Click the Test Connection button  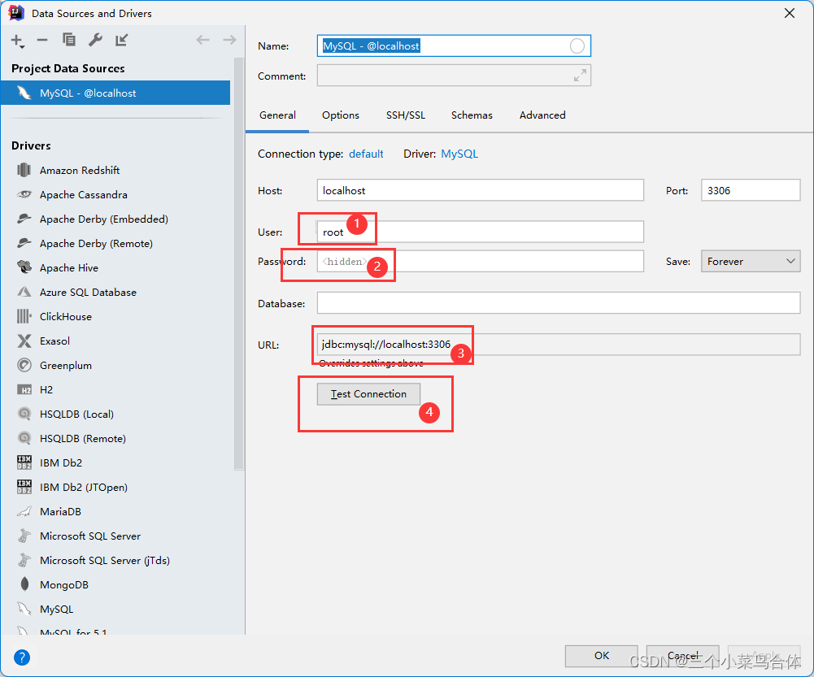pos(368,394)
